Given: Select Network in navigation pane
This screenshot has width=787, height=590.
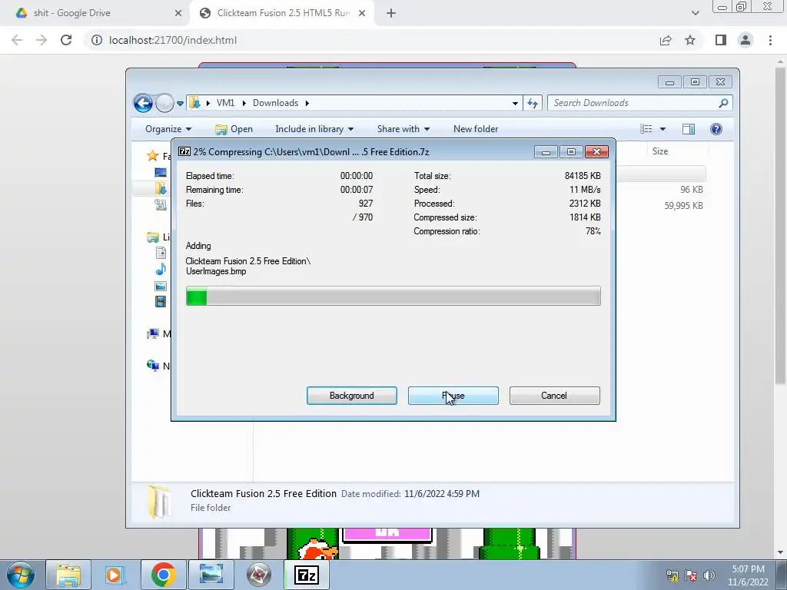Looking at the screenshot, I should pos(153,366).
